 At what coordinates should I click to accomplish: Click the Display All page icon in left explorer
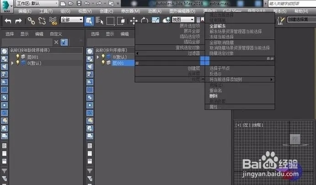4,146
